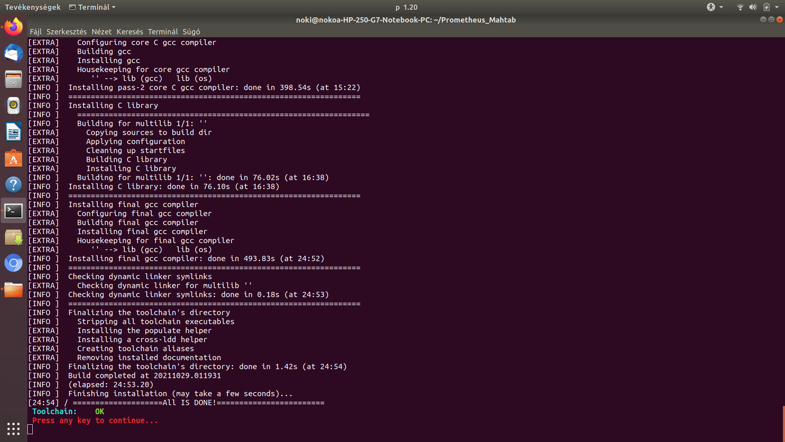Open the Help question mark icon
Viewport: 785px width, 442px height.
click(x=13, y=185)
